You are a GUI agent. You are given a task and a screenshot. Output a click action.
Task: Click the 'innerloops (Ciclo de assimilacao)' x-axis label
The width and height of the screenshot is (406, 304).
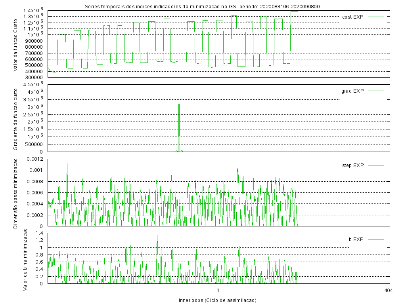pyautogui.click(x=218, y=300)
